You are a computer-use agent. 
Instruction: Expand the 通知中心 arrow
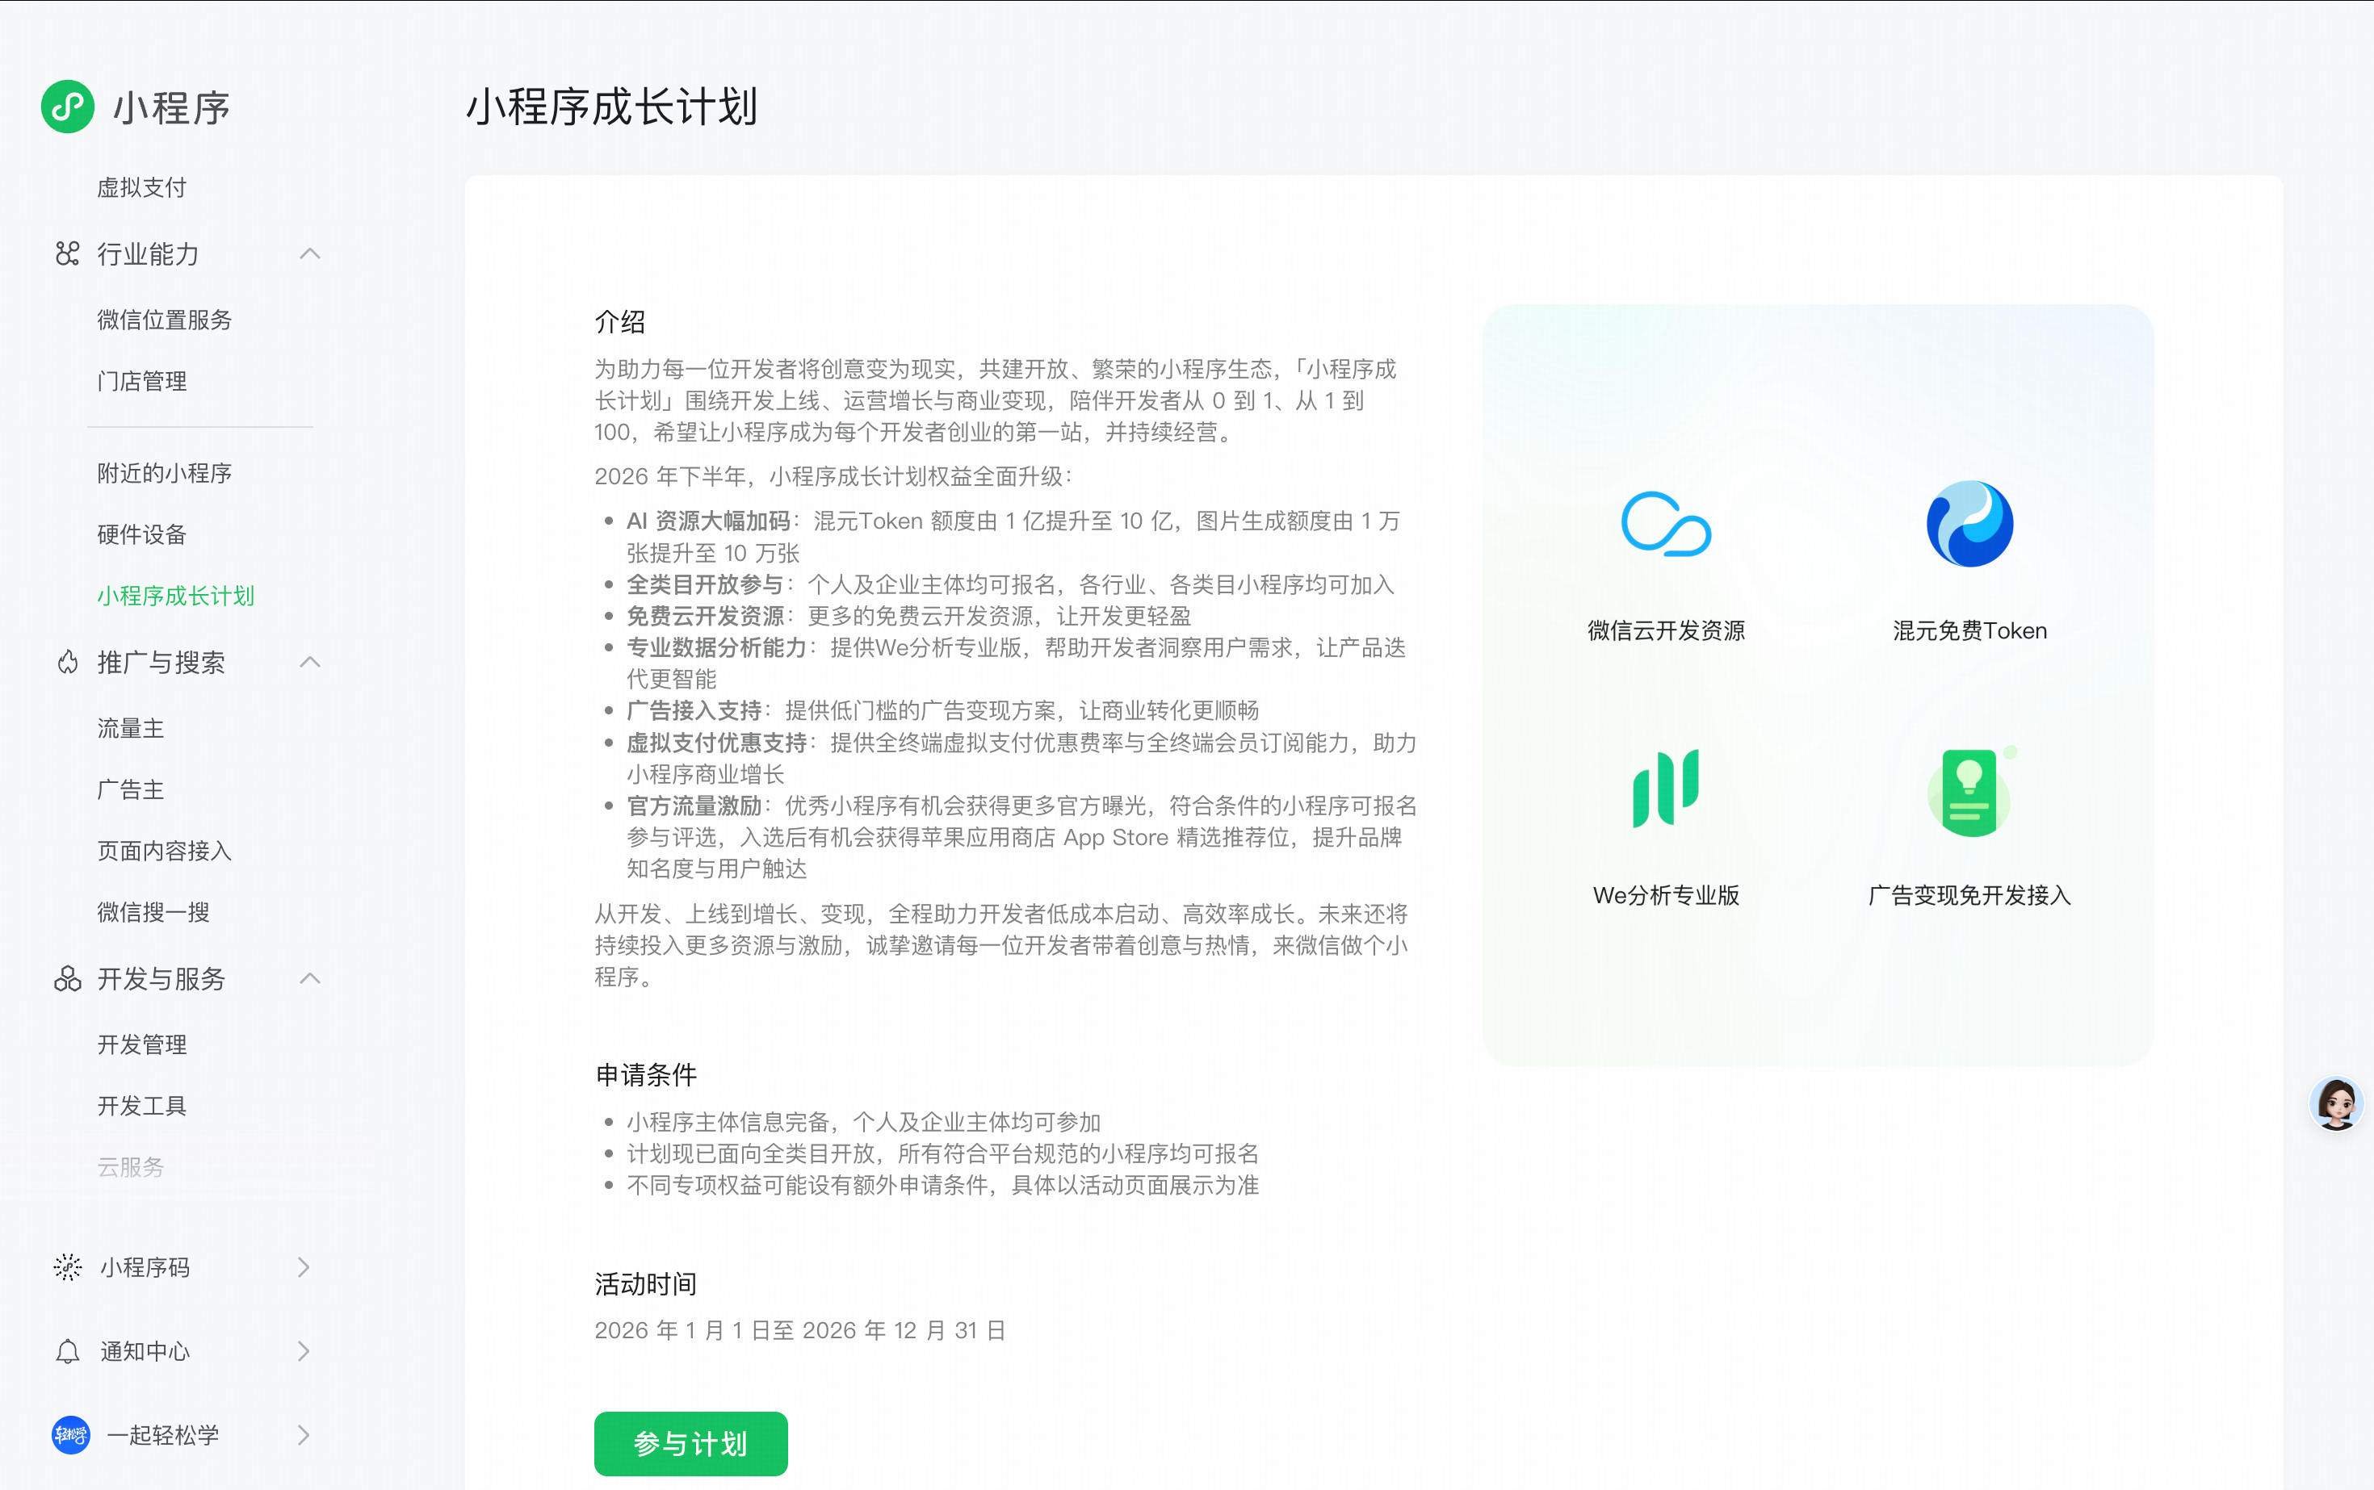(x=304, y=1351)
